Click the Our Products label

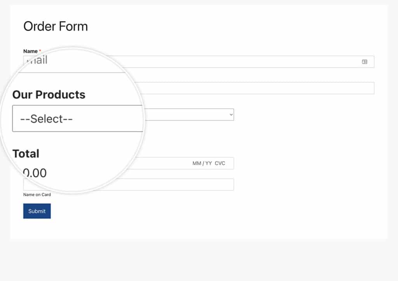point(49,95)
